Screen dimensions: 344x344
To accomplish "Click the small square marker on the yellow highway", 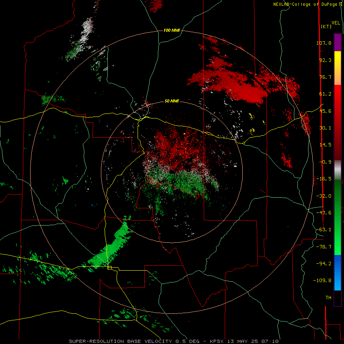I will [109, 268].
